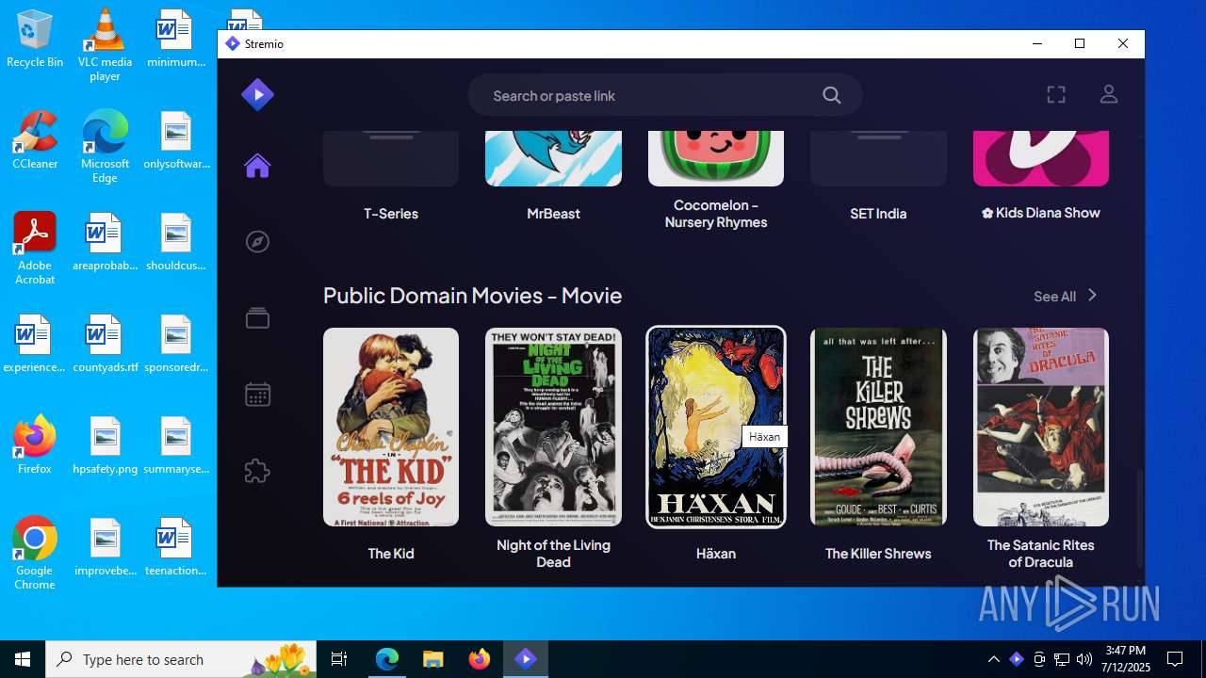Screen dimensions: 1206x678
Task: Click Stremio taskbar button
Action: coord(526,659)
